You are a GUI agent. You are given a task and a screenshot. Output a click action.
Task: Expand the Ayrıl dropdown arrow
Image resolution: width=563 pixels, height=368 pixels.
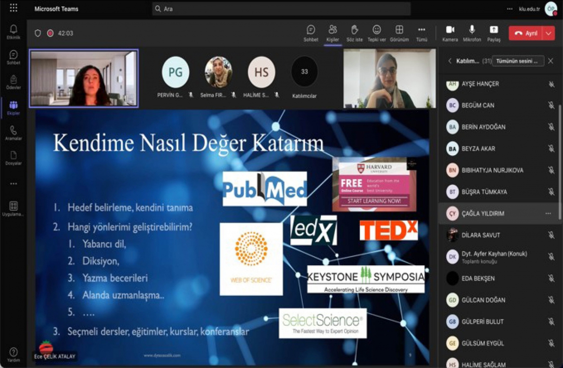549,33
